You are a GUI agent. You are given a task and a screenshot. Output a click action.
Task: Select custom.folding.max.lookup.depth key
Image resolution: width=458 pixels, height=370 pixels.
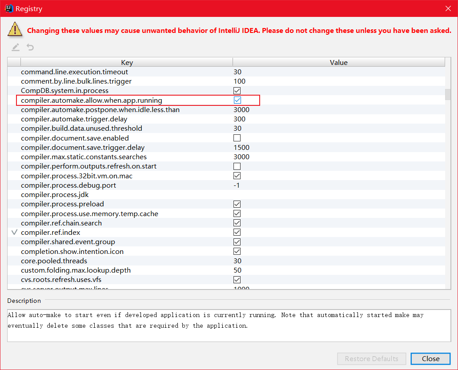[x=76, y=270]
